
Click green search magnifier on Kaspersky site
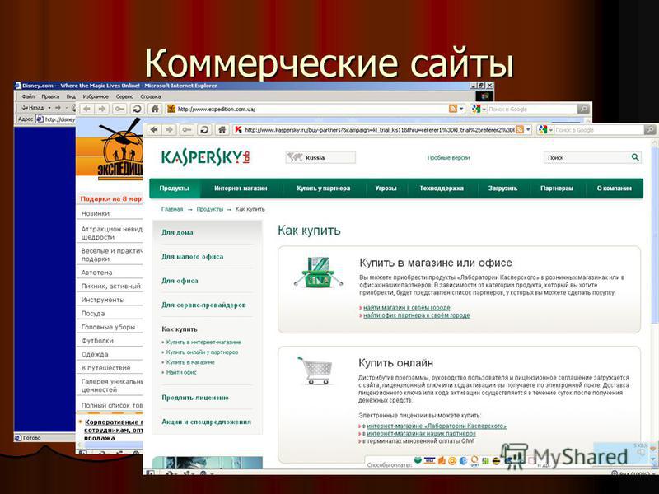(635, 157)
